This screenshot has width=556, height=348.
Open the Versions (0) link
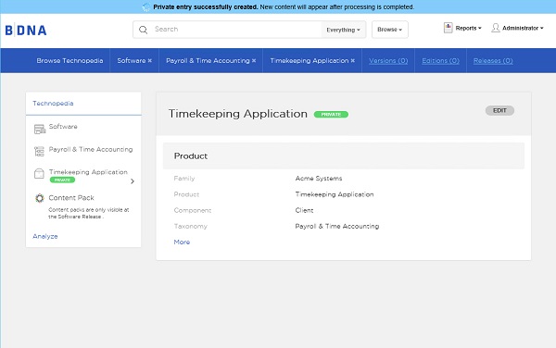[388, 60]
